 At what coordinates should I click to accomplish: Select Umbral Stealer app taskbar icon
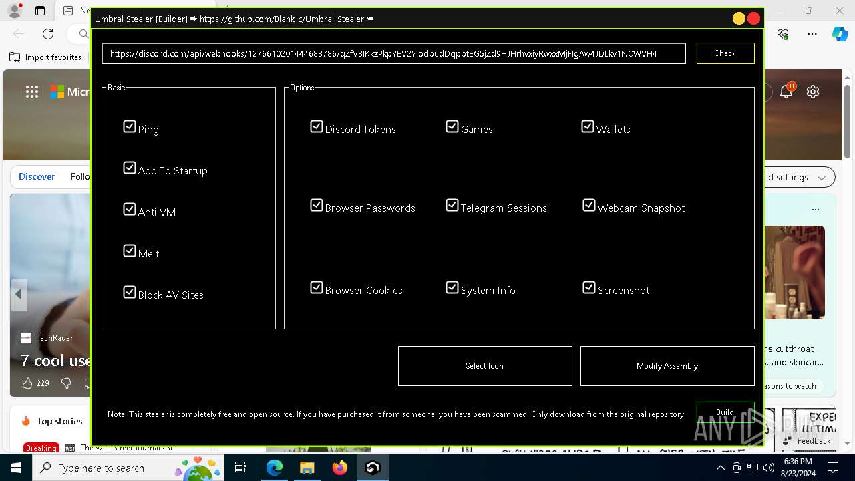click(372, 468)
